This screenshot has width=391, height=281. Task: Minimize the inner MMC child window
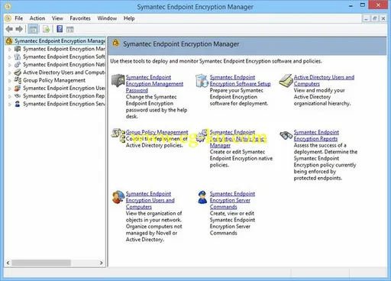click(366, 18)
